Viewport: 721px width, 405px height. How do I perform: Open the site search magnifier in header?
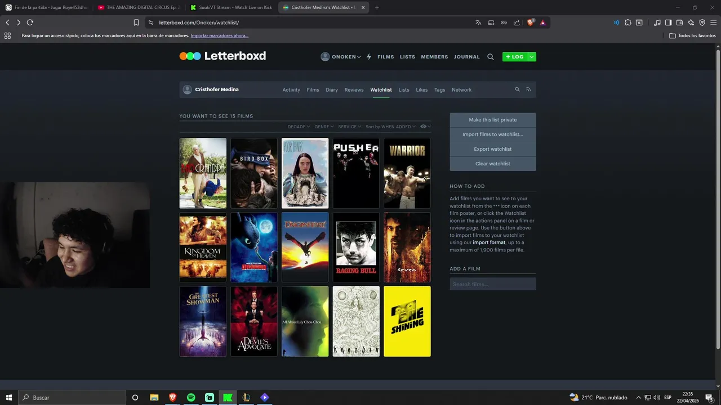[491, 57]
